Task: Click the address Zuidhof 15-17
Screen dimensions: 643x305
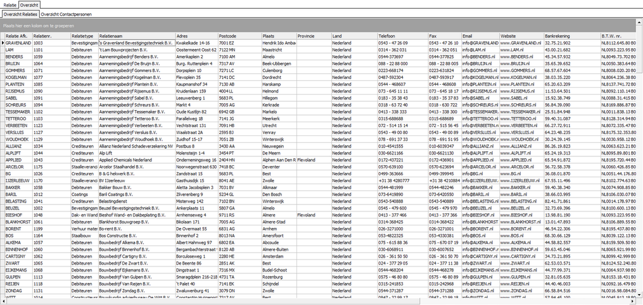Action: tap(196, 139)
